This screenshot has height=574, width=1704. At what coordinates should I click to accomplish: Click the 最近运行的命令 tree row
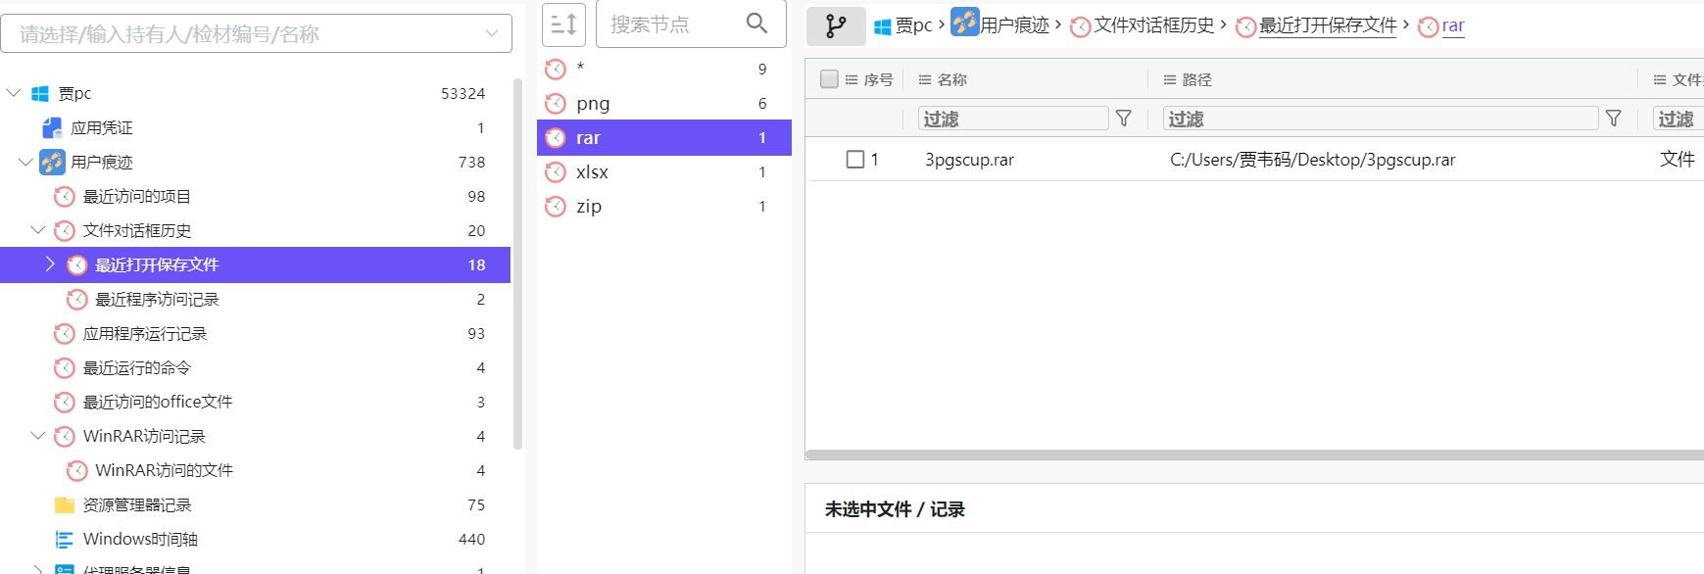pyautogui.click(x=256, y=367)
